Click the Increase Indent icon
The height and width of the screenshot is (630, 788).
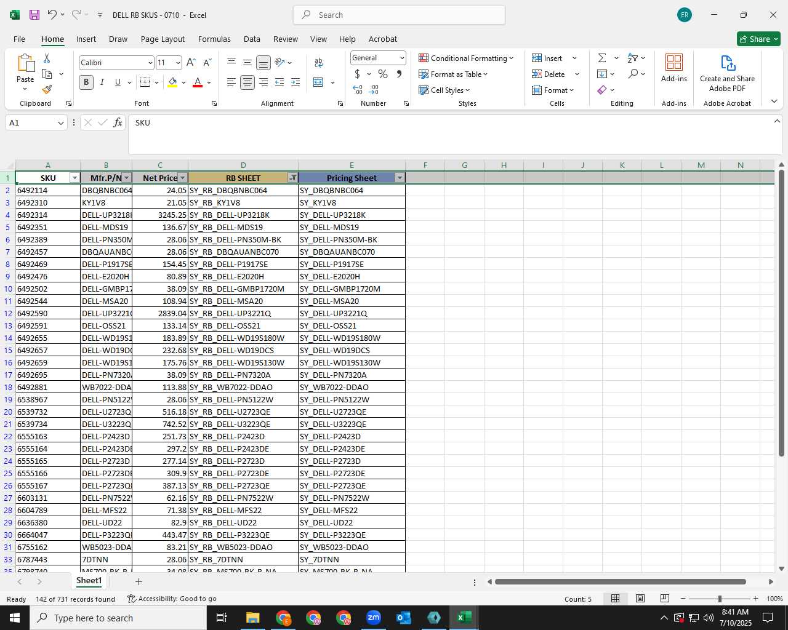(x=295, y=82)
